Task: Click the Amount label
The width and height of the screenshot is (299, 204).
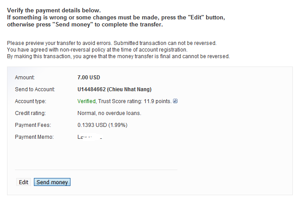Action: coord(25,78)
